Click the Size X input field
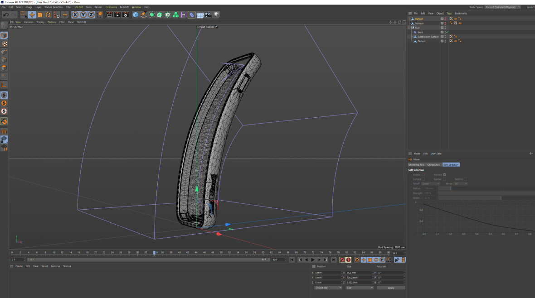Screen dimensions: 535x298 (358, 273)
